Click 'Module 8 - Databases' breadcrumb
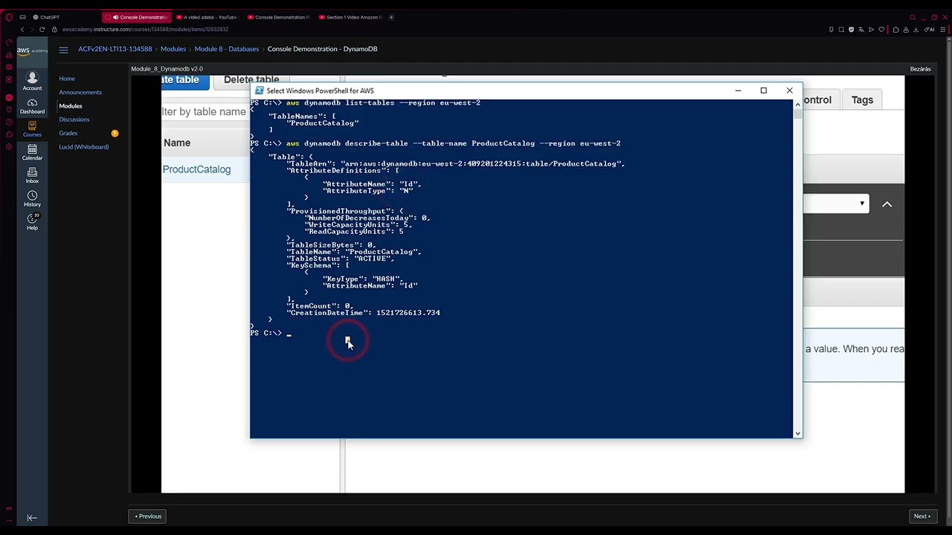 227,49
